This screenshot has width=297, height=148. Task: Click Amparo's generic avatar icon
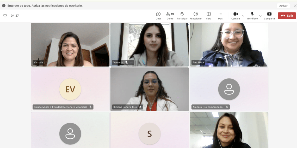point(229,89)
